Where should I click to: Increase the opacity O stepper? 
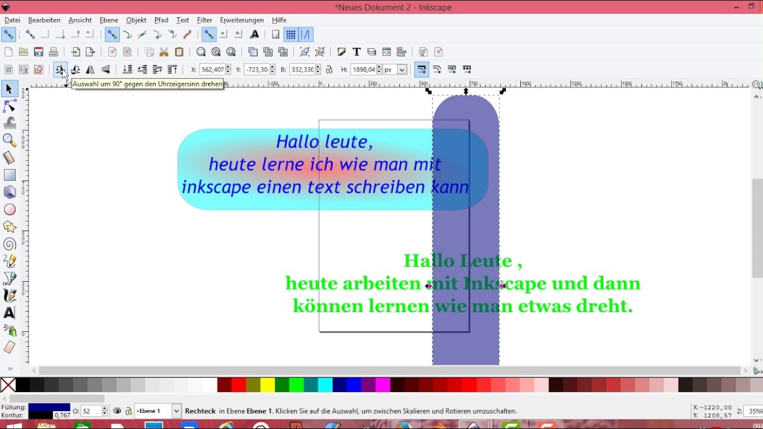click(105, 408)
